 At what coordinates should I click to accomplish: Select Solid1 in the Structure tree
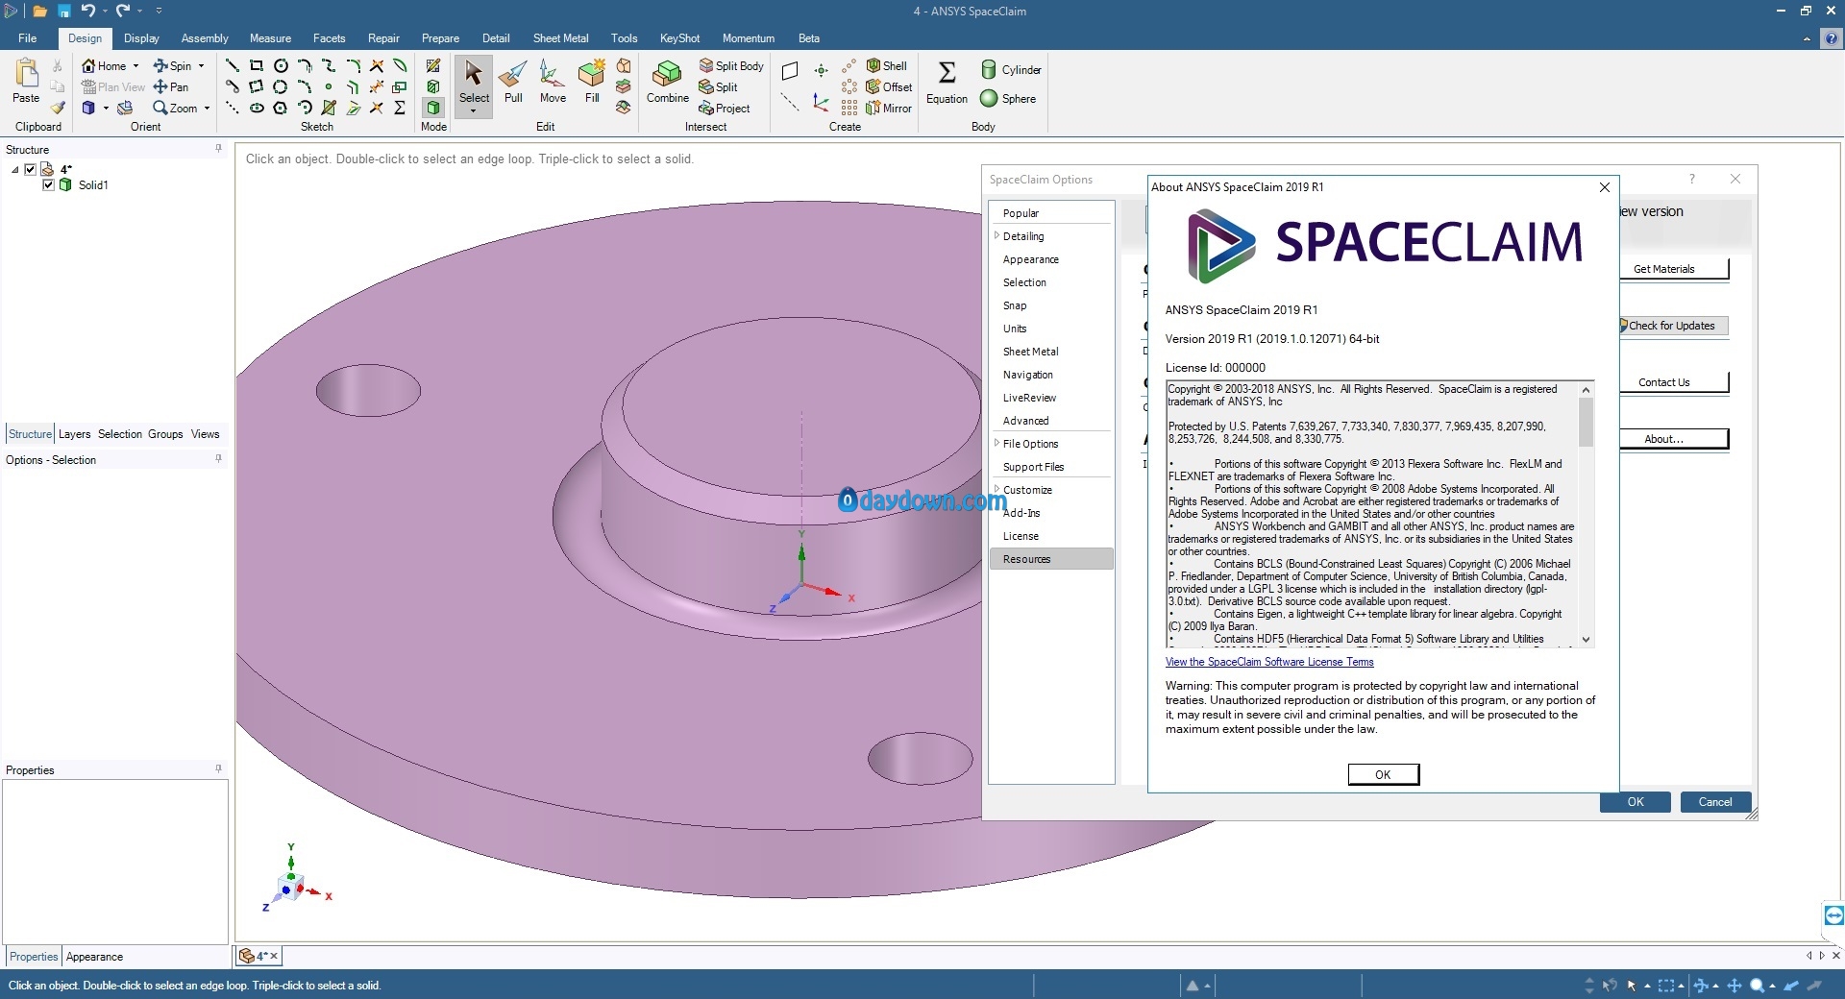pos(93,185)
